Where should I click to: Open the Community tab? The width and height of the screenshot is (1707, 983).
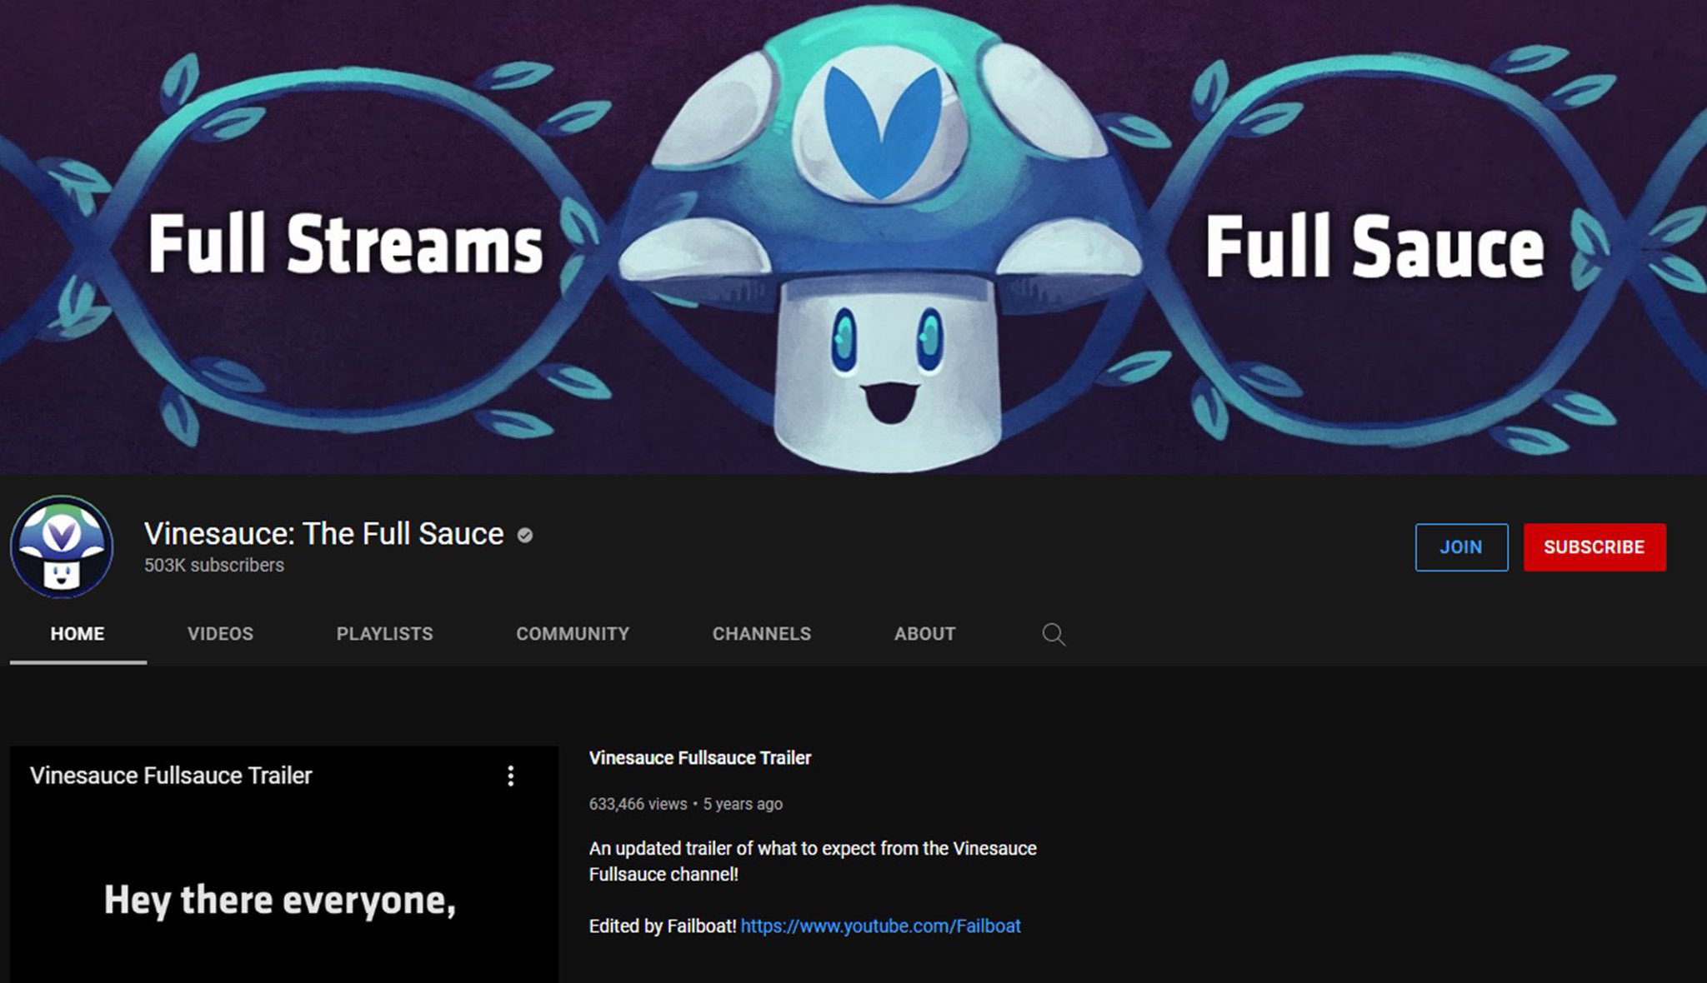(573, 634)
